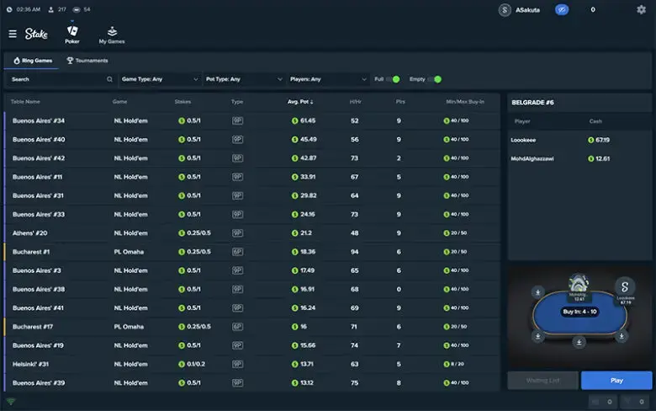Select the Buenos Aires #41 table

(x=252, y=308)
